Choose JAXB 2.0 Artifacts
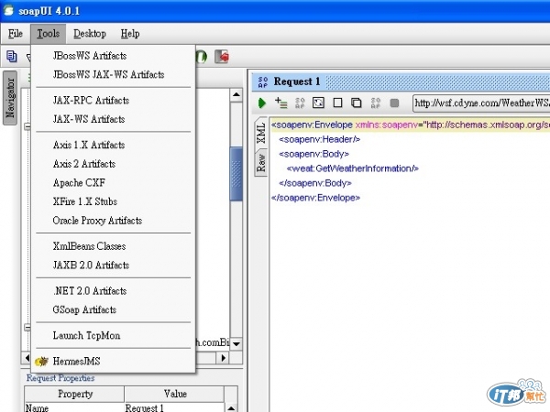 coord(114,265)
